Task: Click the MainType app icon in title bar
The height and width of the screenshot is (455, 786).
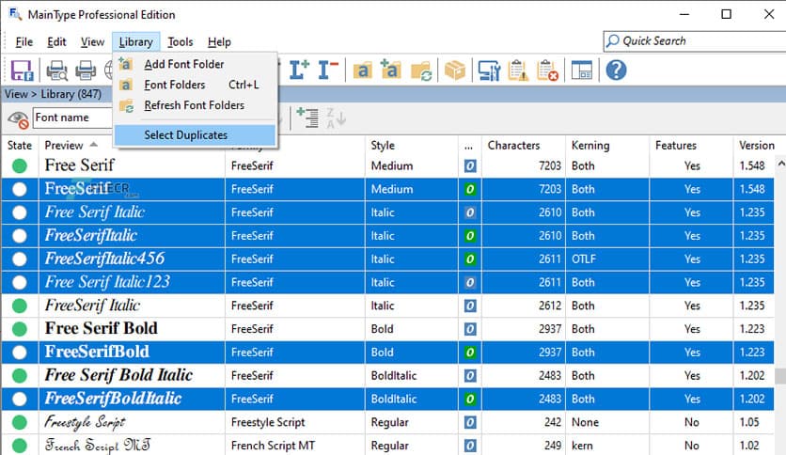Action: pyautogui.click(x=15, y=14)
